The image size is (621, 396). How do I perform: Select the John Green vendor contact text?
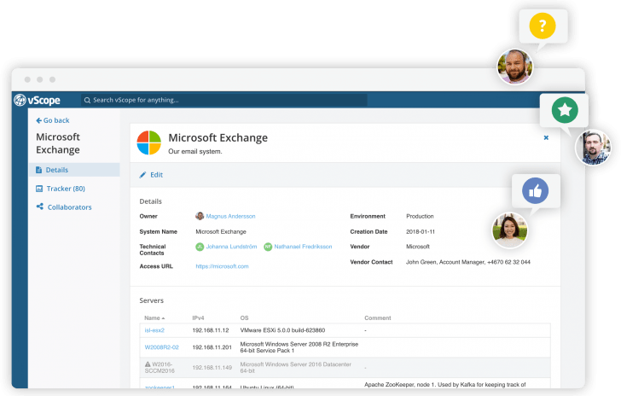(468, 262)
